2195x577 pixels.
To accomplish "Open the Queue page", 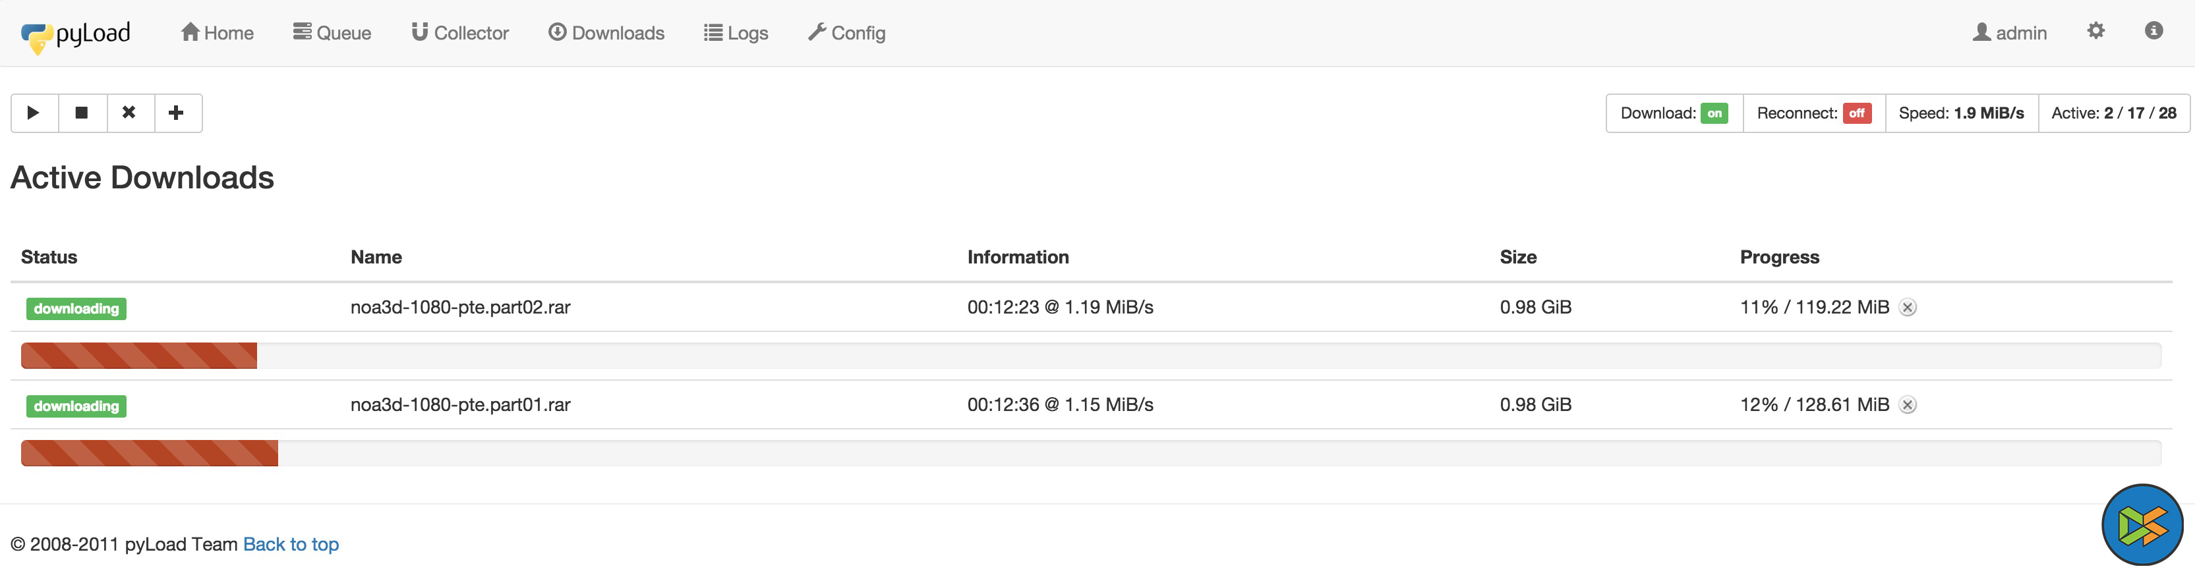I will 332,33.
